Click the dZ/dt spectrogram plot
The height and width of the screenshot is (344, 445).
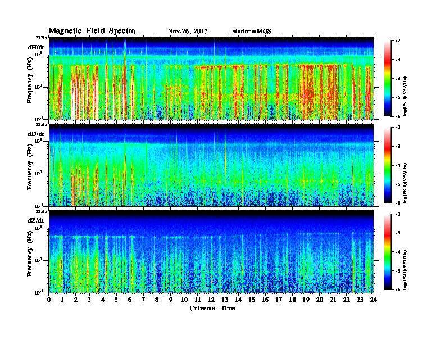point(211,252)
